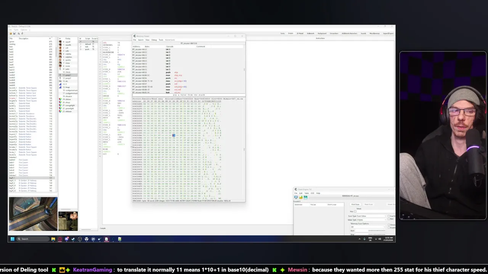Click the field list vertical scrollbar
The width and height of the screenshot is (488, 274).
click(56, 52)
